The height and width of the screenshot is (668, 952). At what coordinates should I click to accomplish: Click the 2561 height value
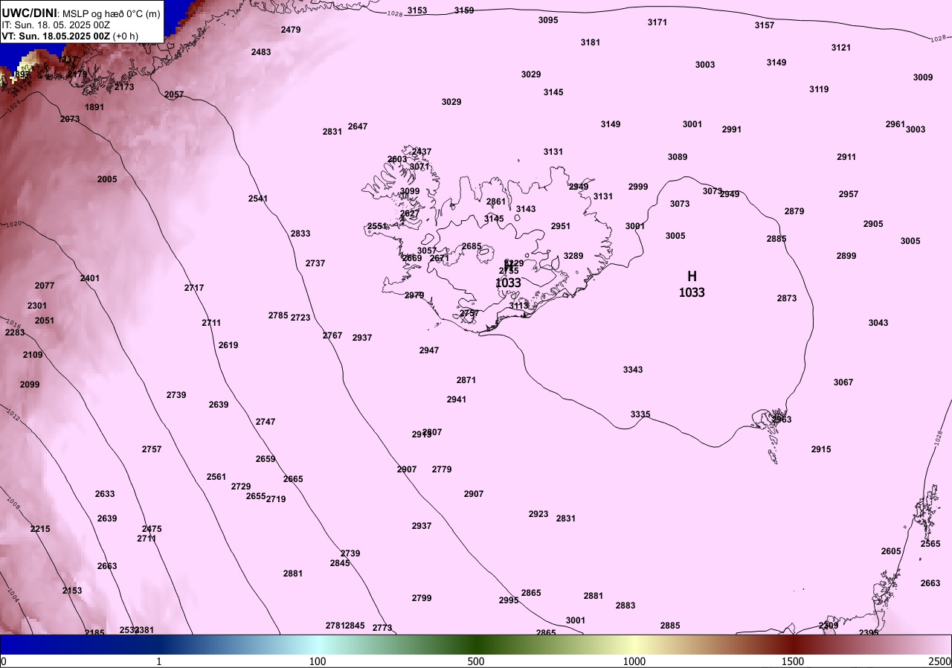tap(216, 477)
